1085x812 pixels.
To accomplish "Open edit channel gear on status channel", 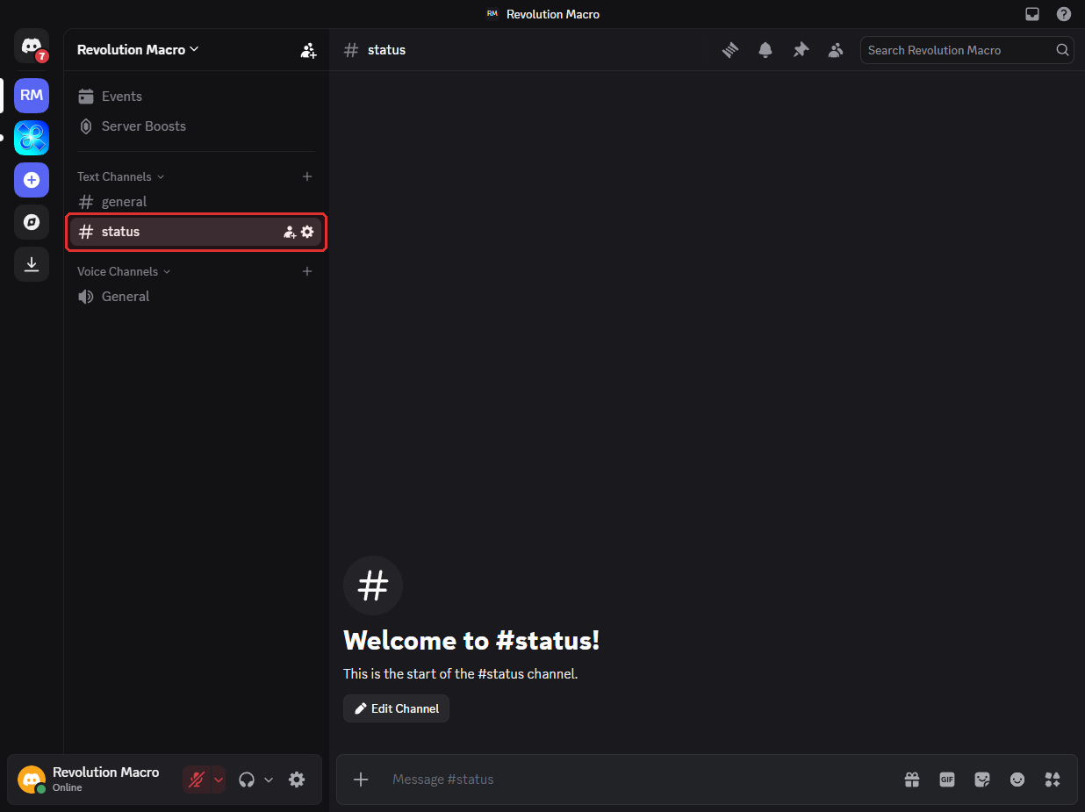I will [x=307, y=232].
